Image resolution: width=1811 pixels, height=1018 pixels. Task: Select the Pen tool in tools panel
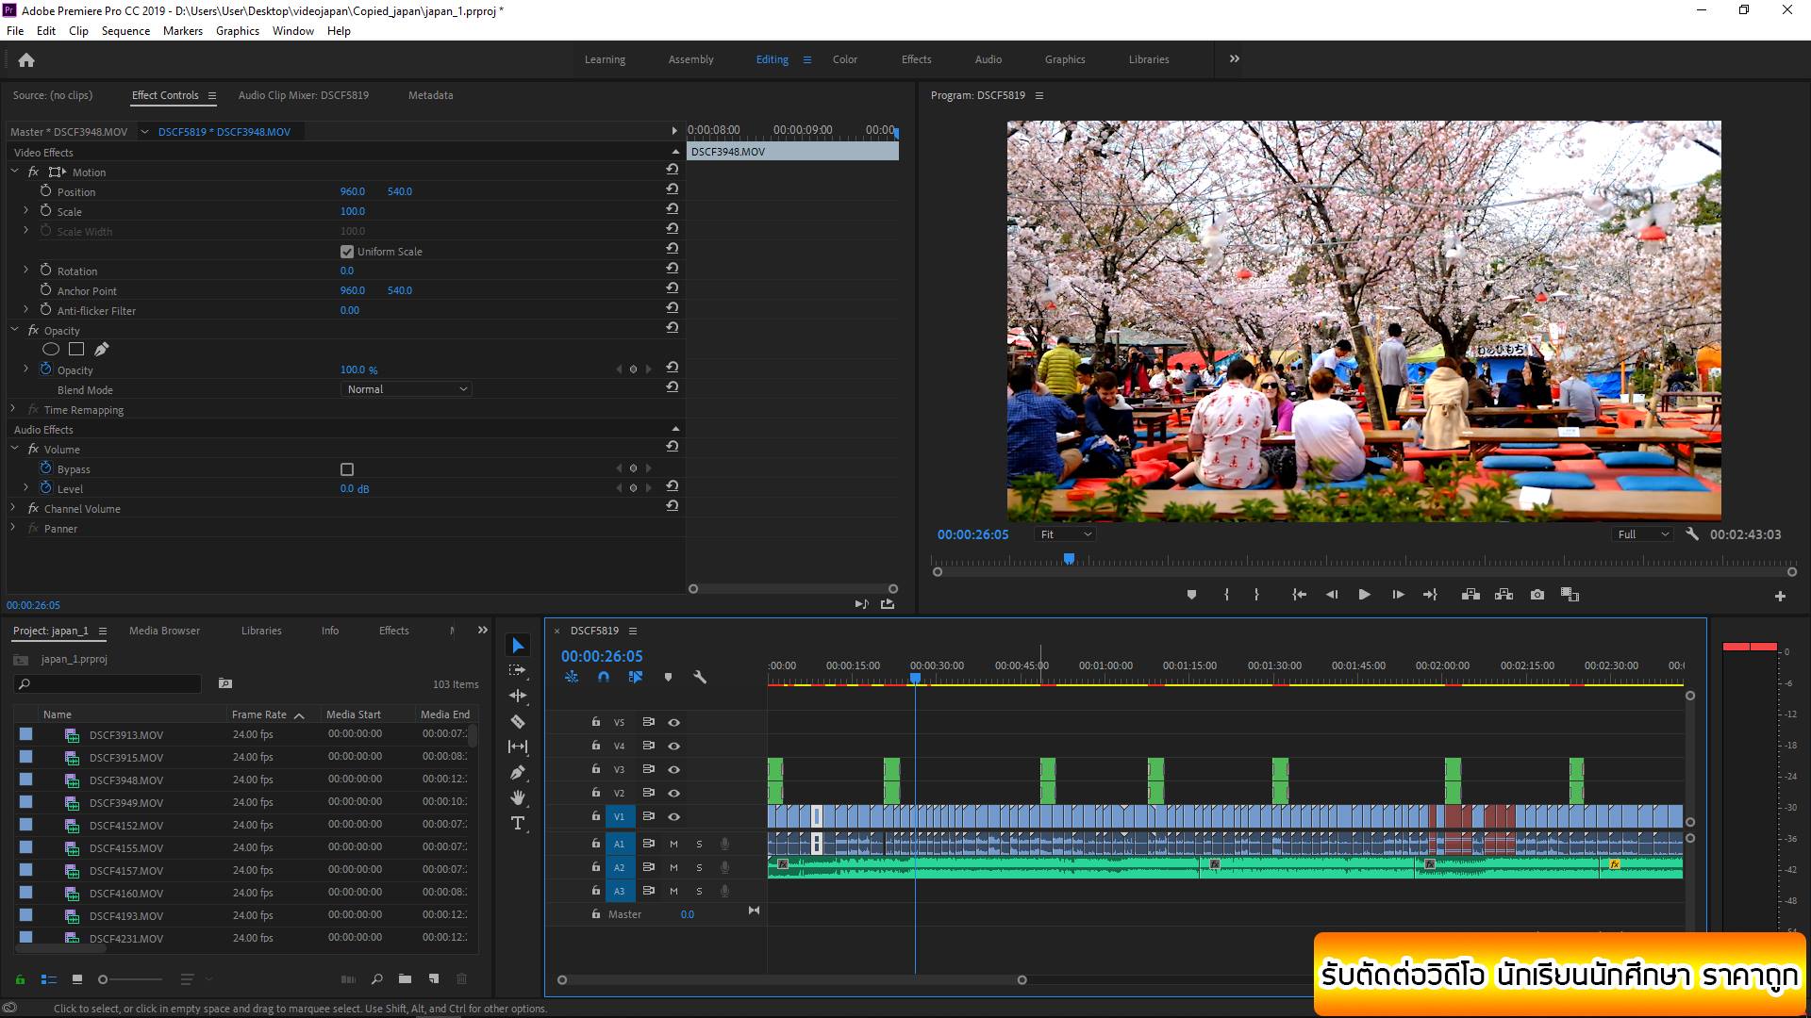[x=517, y=772]
